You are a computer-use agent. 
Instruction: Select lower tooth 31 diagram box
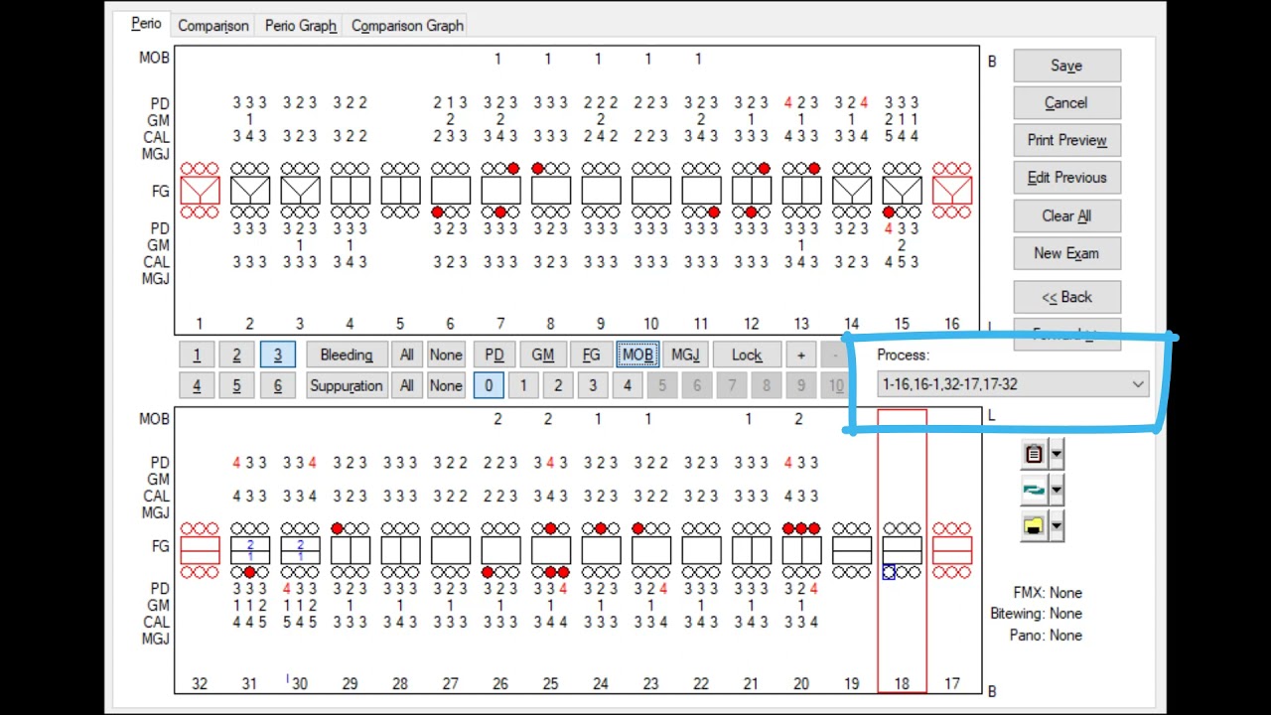(250, 550)
